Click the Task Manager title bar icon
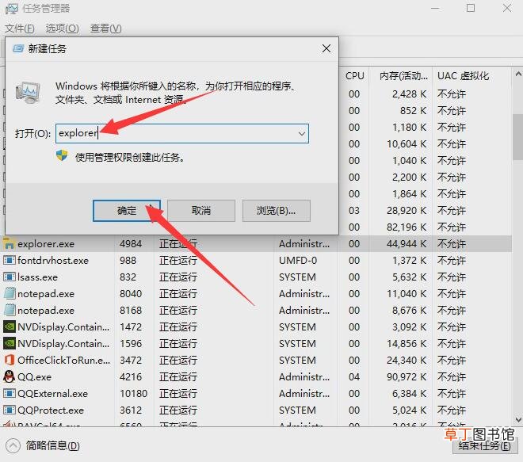 (12, 9)
